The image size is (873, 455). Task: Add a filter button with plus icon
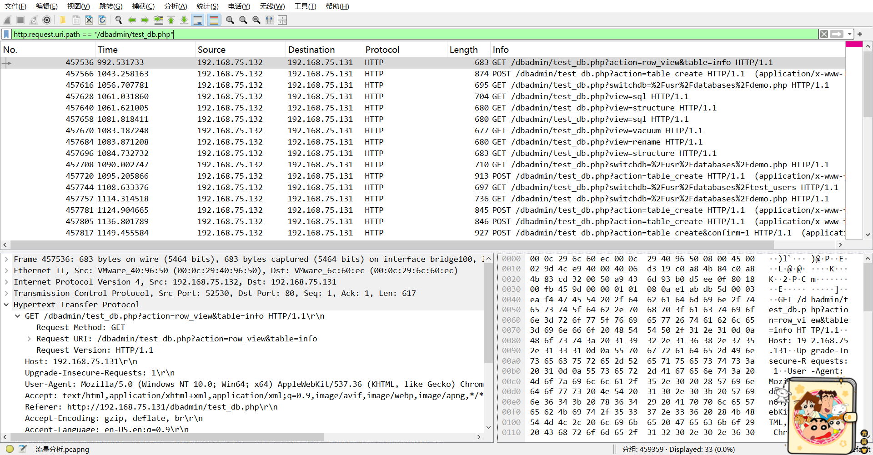point(860,34)
